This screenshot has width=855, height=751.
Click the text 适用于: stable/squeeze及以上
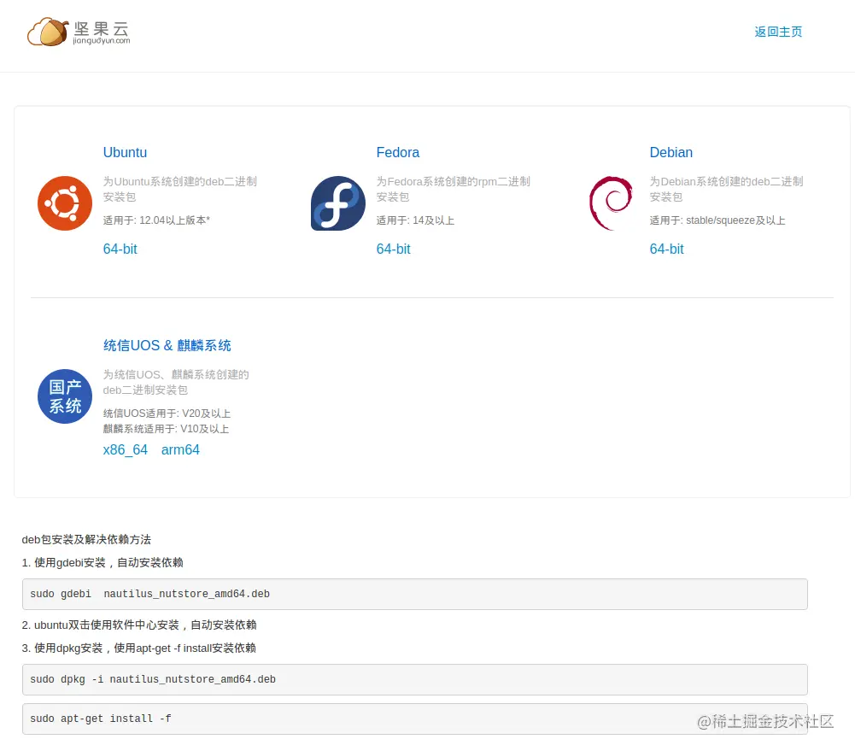point(717,220)
